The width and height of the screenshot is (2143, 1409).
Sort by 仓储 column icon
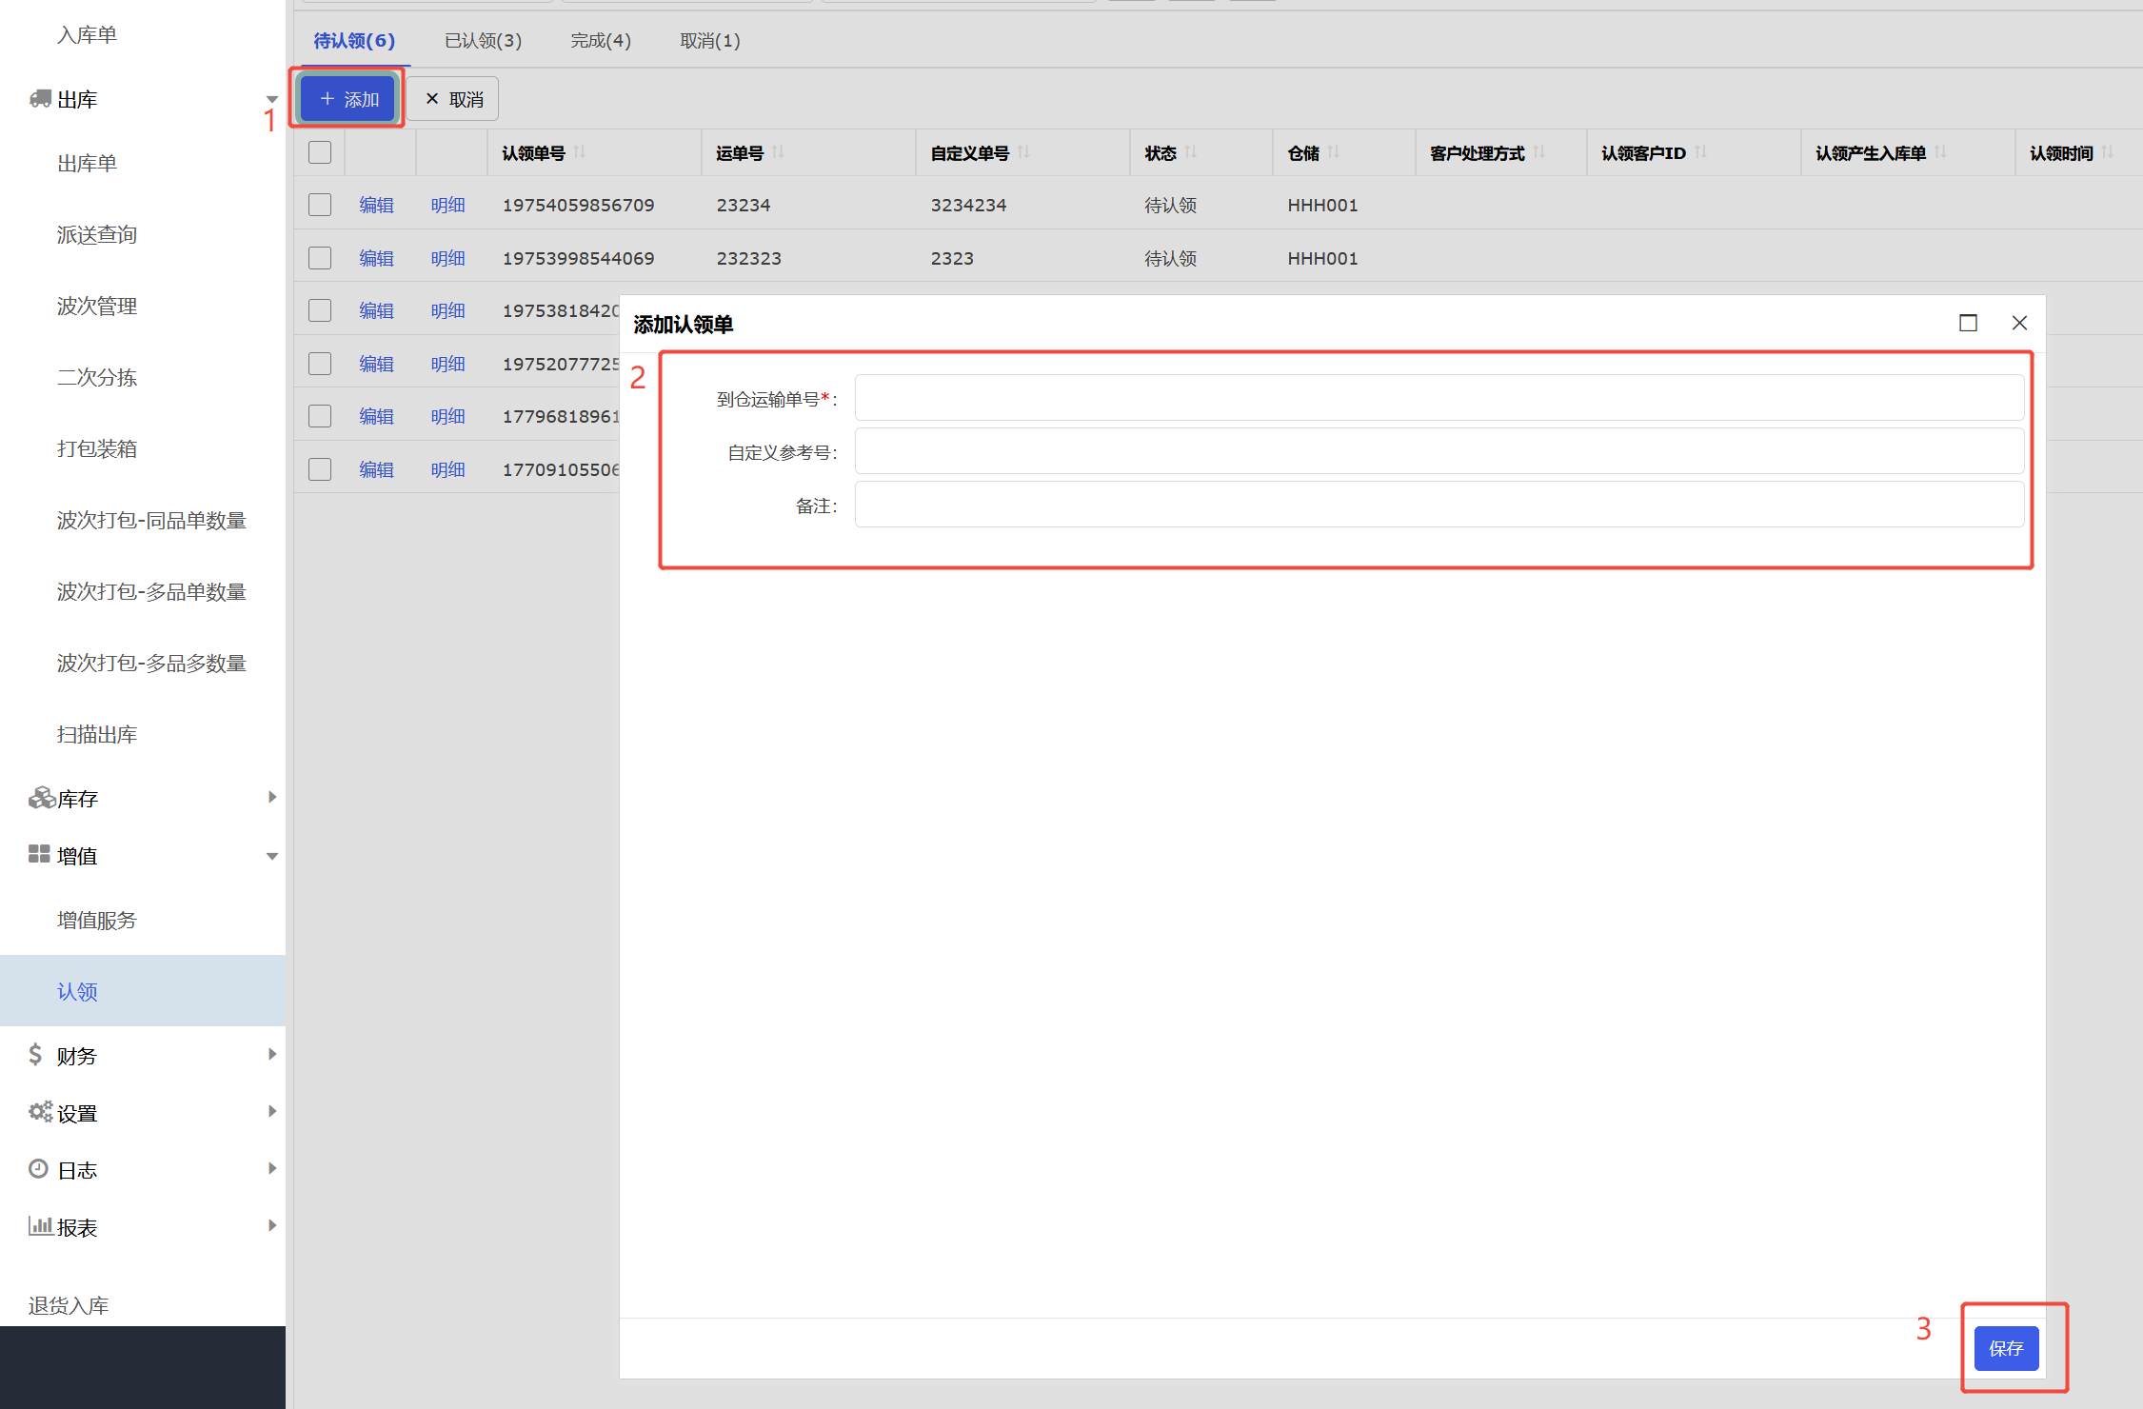tap(1334, 152)
